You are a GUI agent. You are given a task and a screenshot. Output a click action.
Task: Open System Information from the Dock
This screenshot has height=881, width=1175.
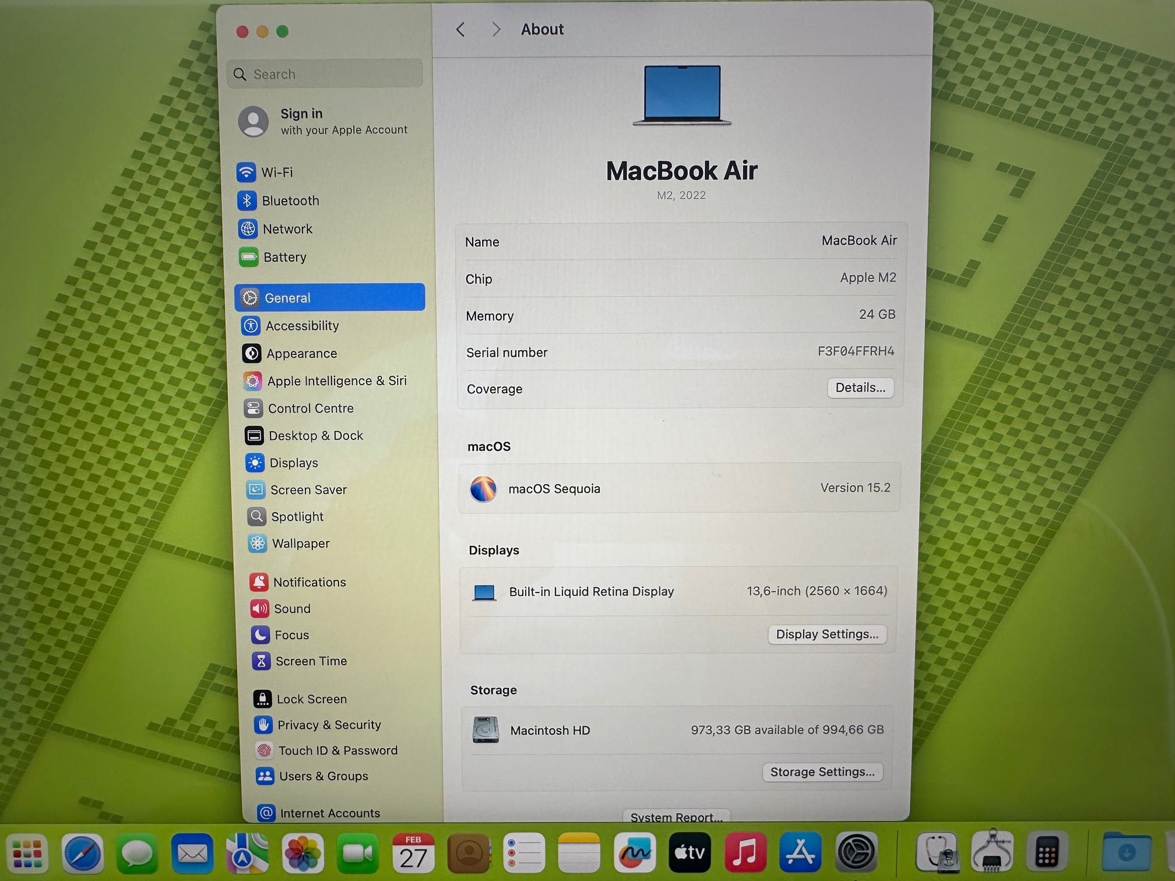pos(992,851)
